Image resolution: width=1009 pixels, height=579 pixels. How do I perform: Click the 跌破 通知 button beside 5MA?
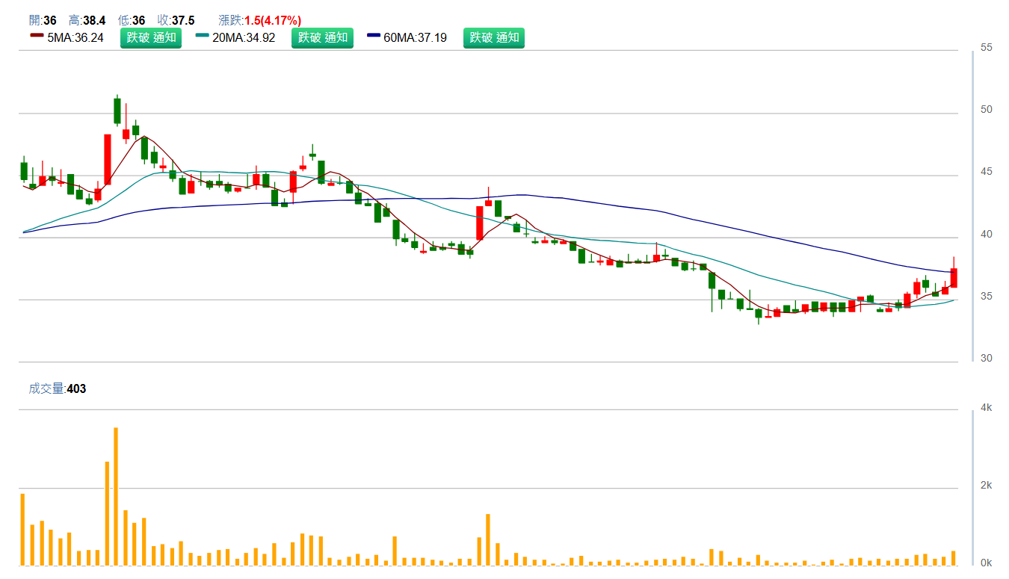coord(151,37)
